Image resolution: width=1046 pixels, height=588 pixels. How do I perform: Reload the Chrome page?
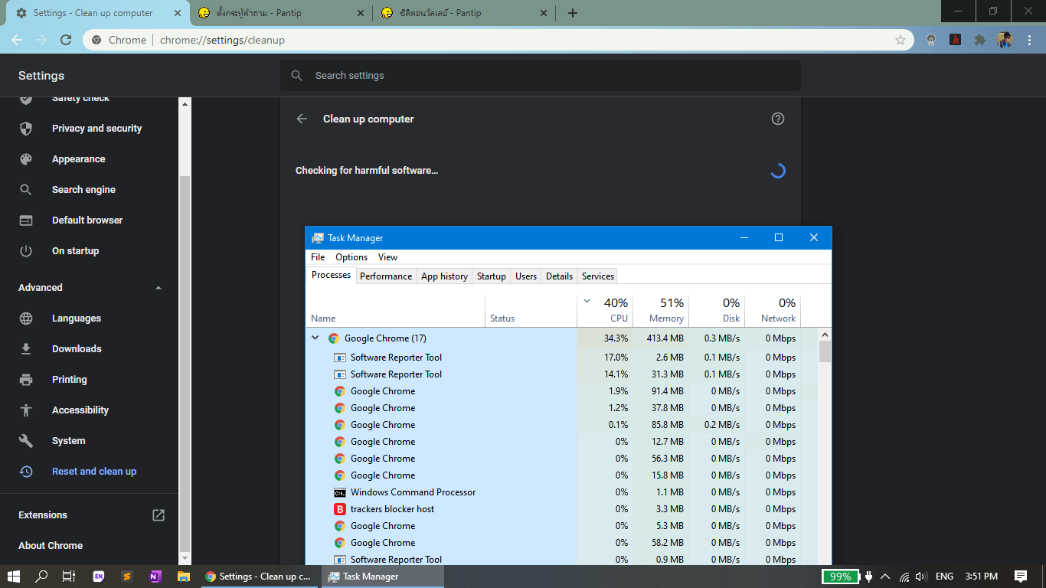(66, 40)
